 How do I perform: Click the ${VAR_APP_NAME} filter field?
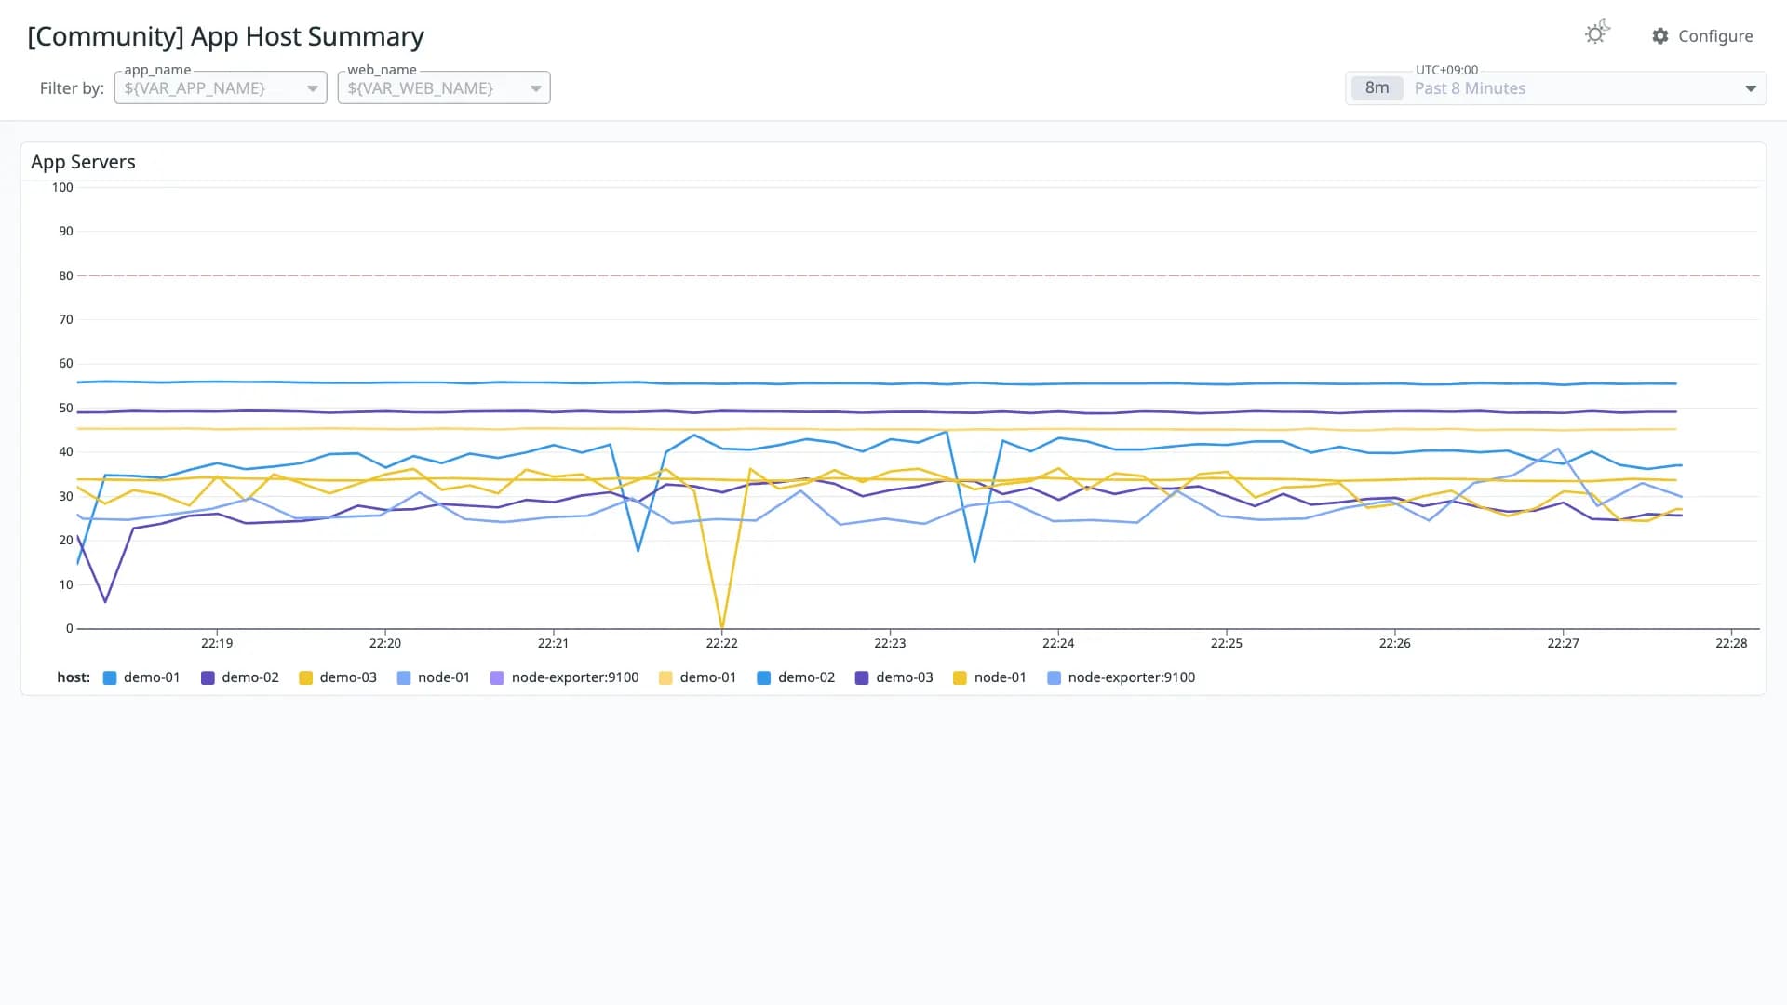[221, 88]
